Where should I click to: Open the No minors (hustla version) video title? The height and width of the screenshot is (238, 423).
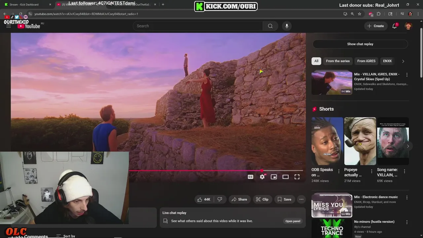[374, 222]
